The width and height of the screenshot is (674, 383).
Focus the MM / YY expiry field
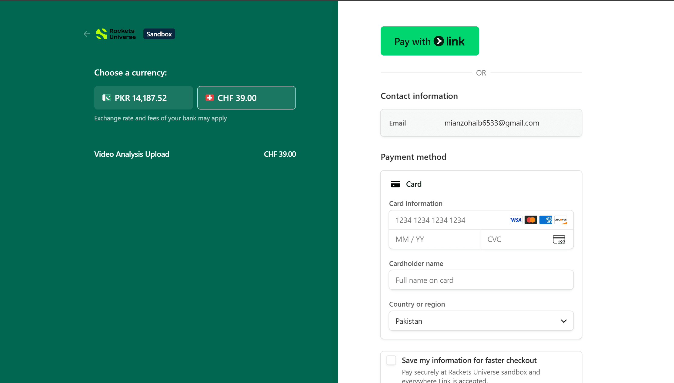coord(435,239)
